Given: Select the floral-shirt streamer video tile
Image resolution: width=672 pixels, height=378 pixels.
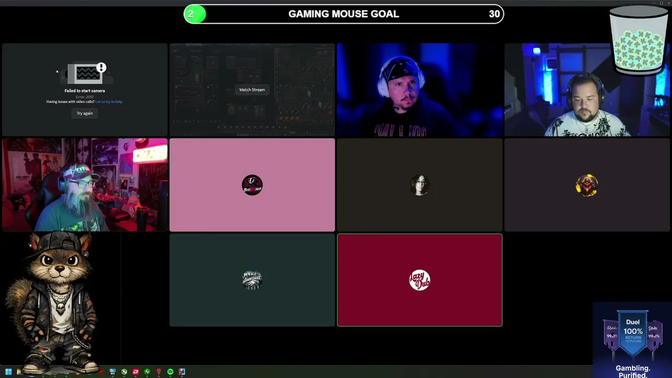Looking at the screenshot, I should tap(587, 90).
